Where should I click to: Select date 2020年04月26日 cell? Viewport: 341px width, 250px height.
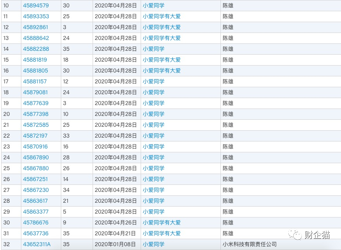(115, 222)
